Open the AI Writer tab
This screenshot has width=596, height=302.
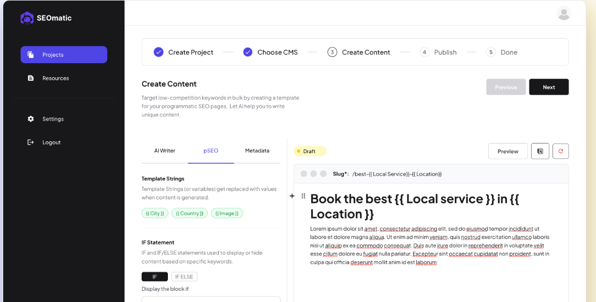[x=165, y=151]
